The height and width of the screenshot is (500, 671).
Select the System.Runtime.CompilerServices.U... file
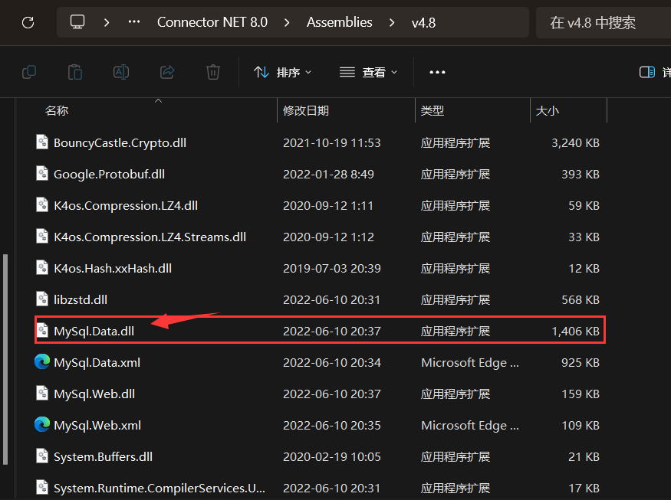[160, 488]
